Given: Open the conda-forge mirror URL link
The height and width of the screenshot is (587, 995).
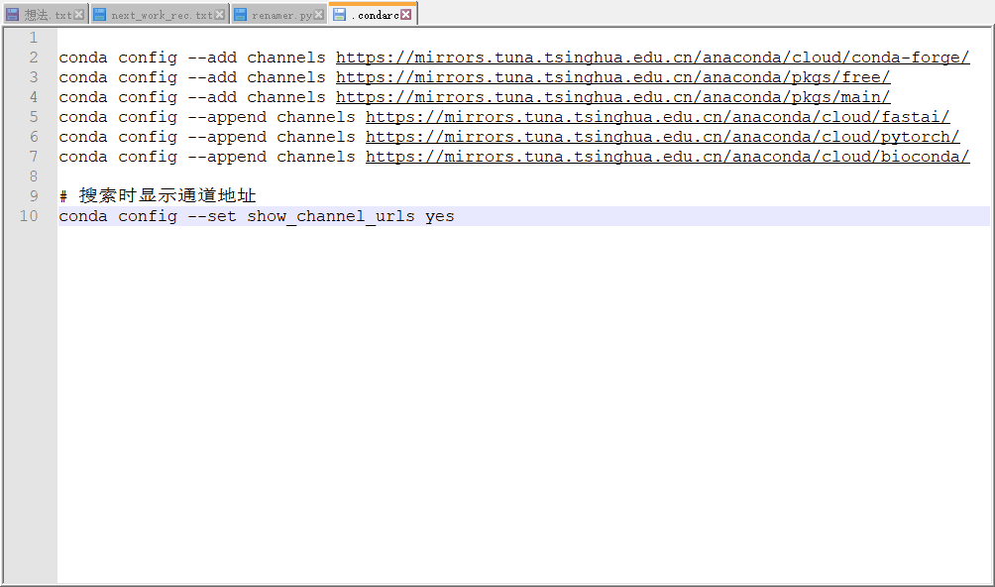Looking at the screenshot, I should [652, 58].
